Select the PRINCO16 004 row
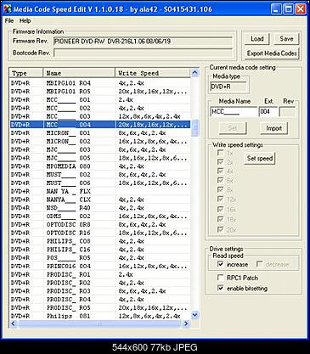This screenshot has width=310, height=354. pos(100,266)
